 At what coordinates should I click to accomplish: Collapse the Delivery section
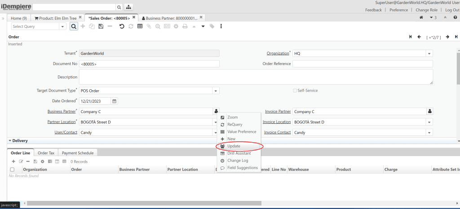[10, 140]
